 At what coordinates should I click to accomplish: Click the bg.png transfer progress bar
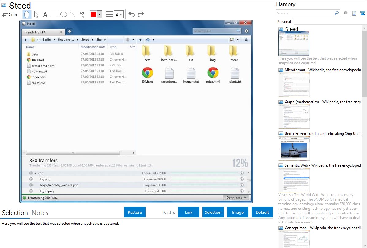(x=204, y=179)
